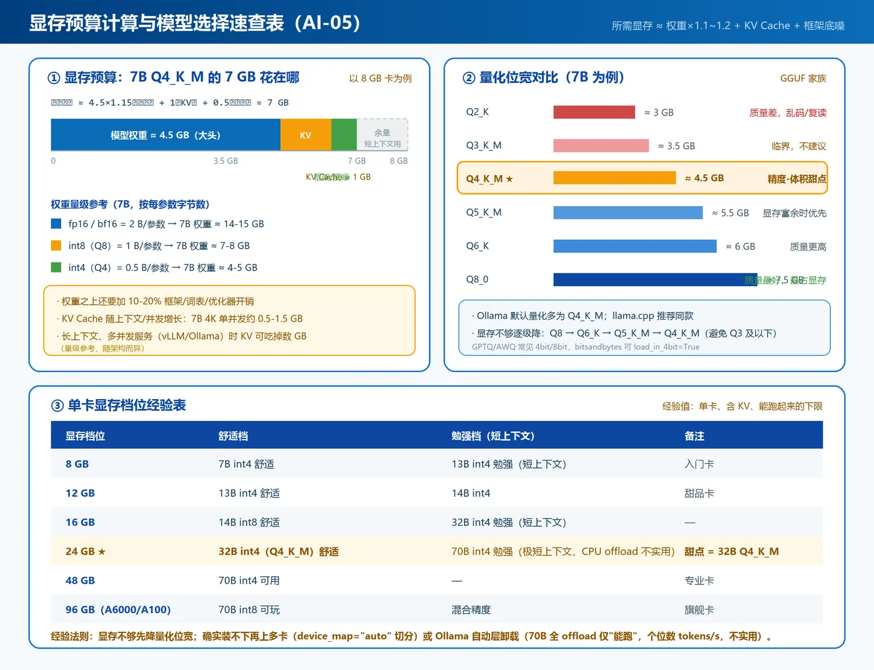Click the bottom line starting "经验法则"
Screen dimensions: 874x670
412,636
